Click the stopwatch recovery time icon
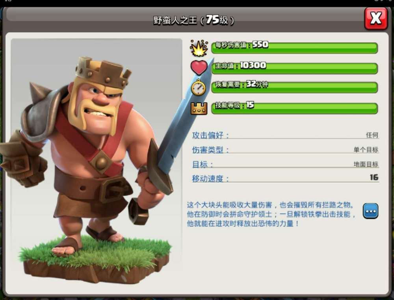The image size is (394, 300). coord(199,87)
